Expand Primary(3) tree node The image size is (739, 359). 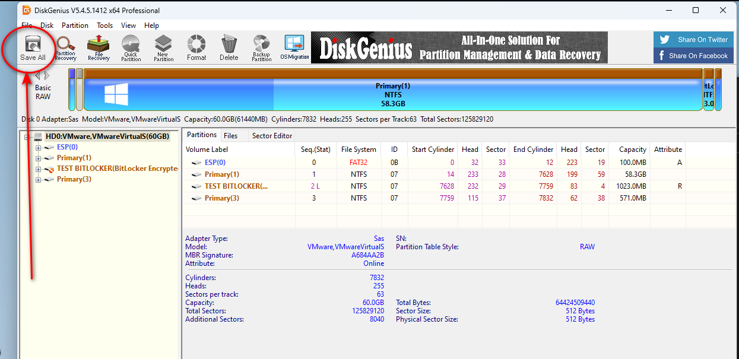(x=38, y=180)
